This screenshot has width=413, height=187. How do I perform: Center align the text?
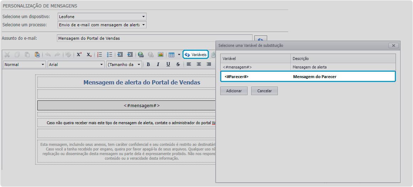coord(199,64)
